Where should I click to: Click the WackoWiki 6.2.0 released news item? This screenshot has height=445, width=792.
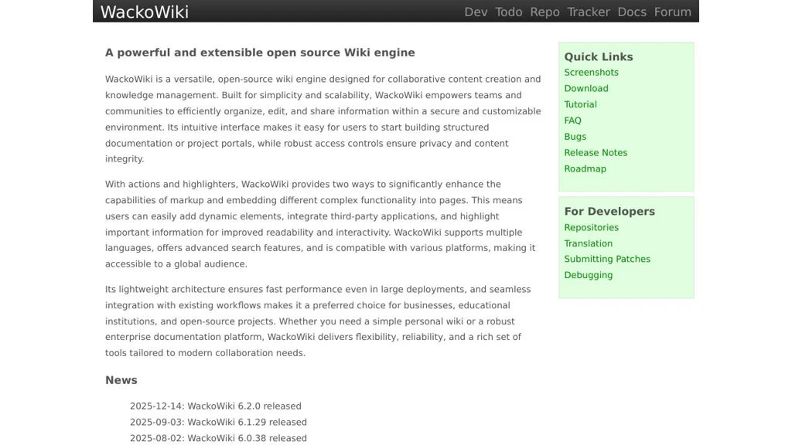(215, 406)
